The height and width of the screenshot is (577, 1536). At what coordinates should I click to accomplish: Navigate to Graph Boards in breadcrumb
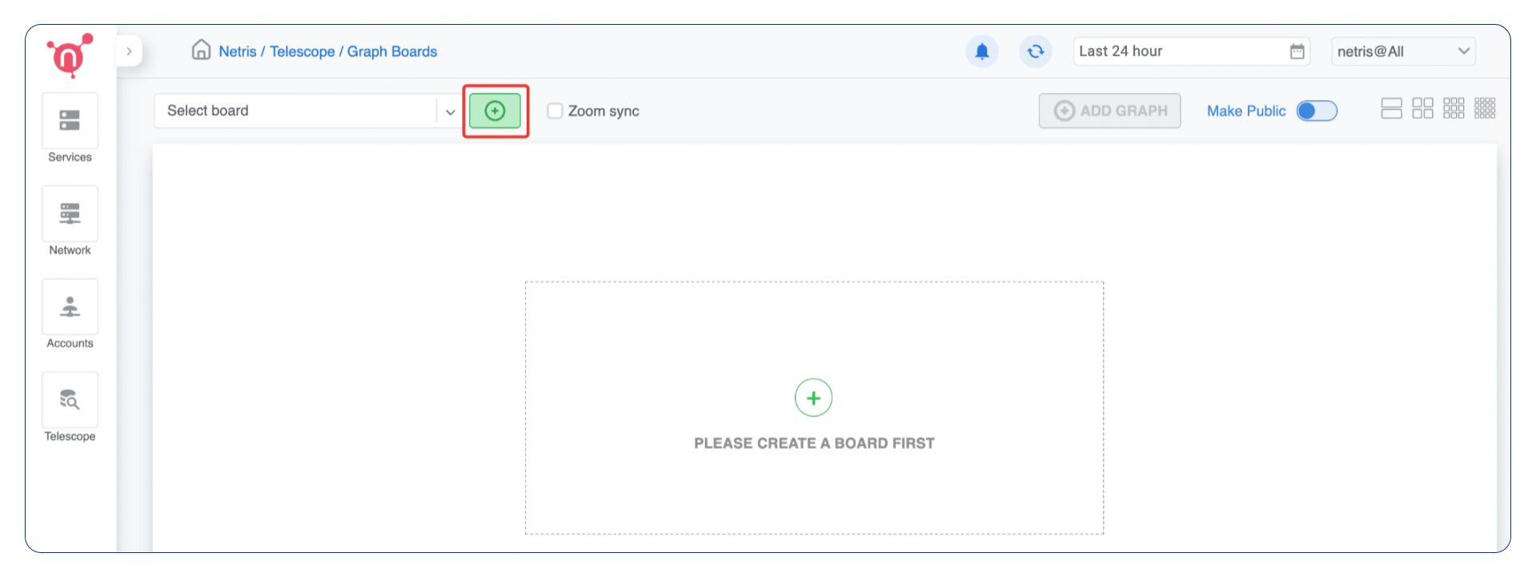point(392,50)
